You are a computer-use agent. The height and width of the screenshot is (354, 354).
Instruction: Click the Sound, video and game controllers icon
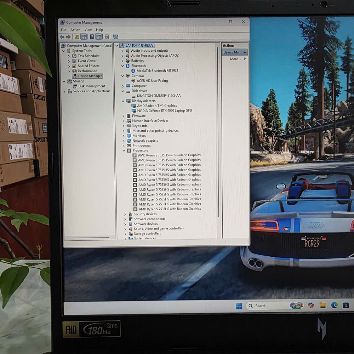click(130, 229)
